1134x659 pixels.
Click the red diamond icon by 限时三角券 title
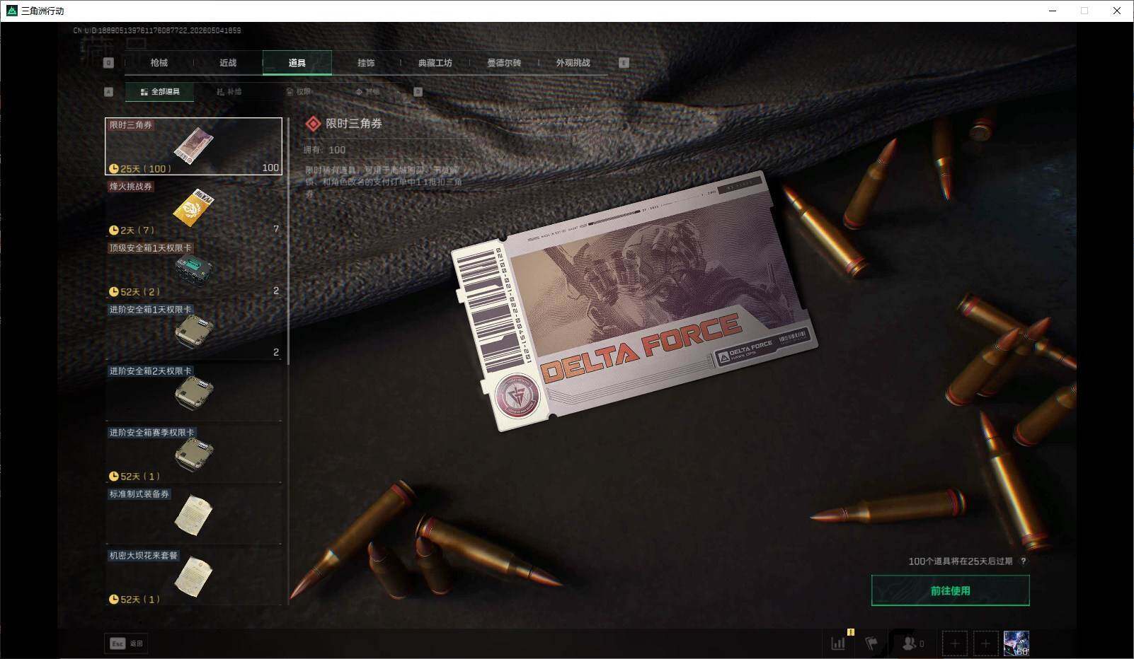(x=313, y=124)
